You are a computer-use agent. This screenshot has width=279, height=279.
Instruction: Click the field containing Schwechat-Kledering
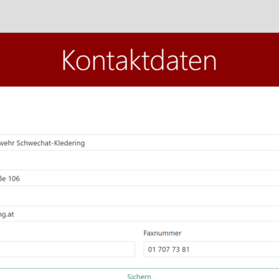[x=139, y=143]
